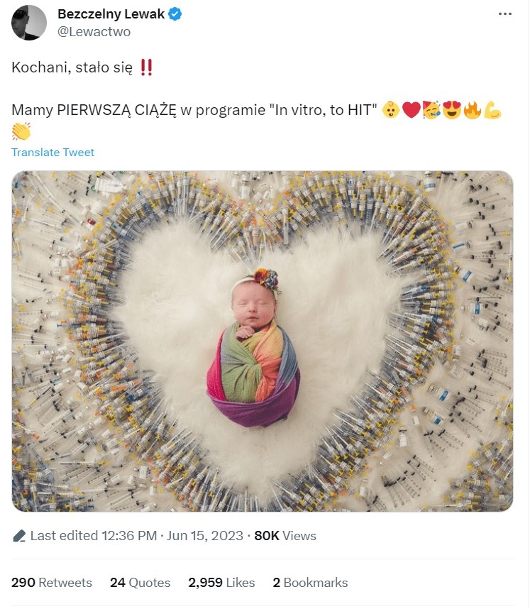This screenshot has height=609, width=530.
Task: Open the Last edited timestamp link
Action: point(136,536)
